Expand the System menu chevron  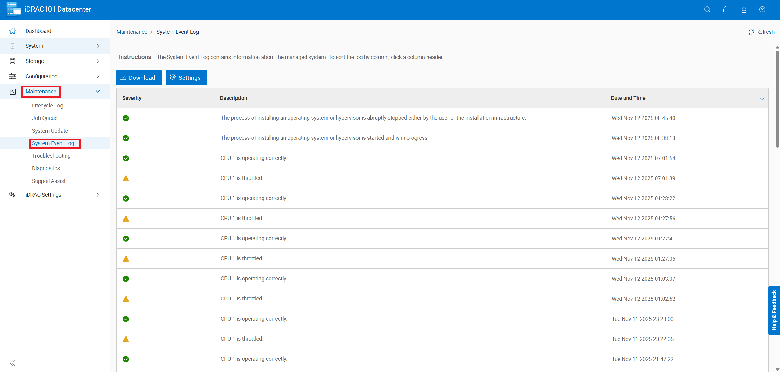pos(98,46)
